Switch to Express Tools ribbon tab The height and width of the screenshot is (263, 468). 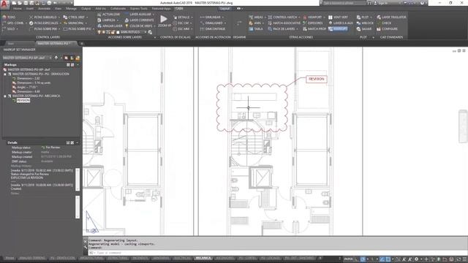click(138, 9)
